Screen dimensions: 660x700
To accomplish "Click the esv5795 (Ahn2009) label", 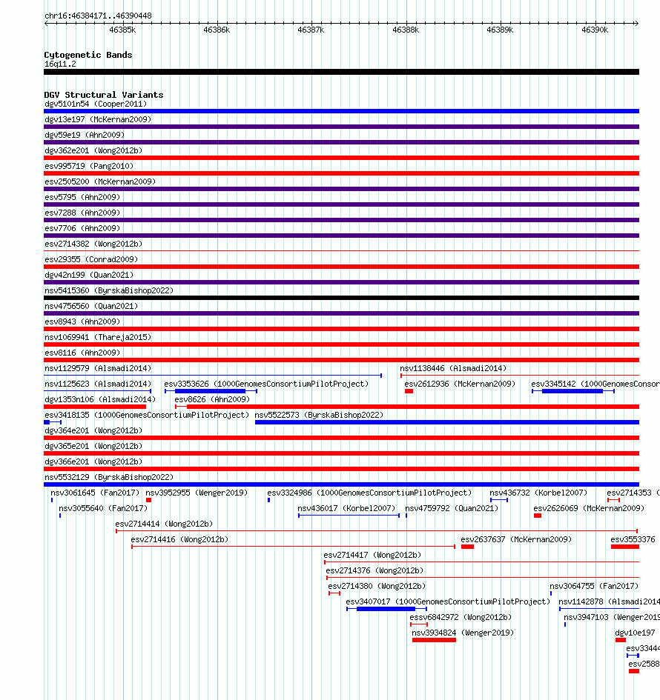I will click(82, 197).
